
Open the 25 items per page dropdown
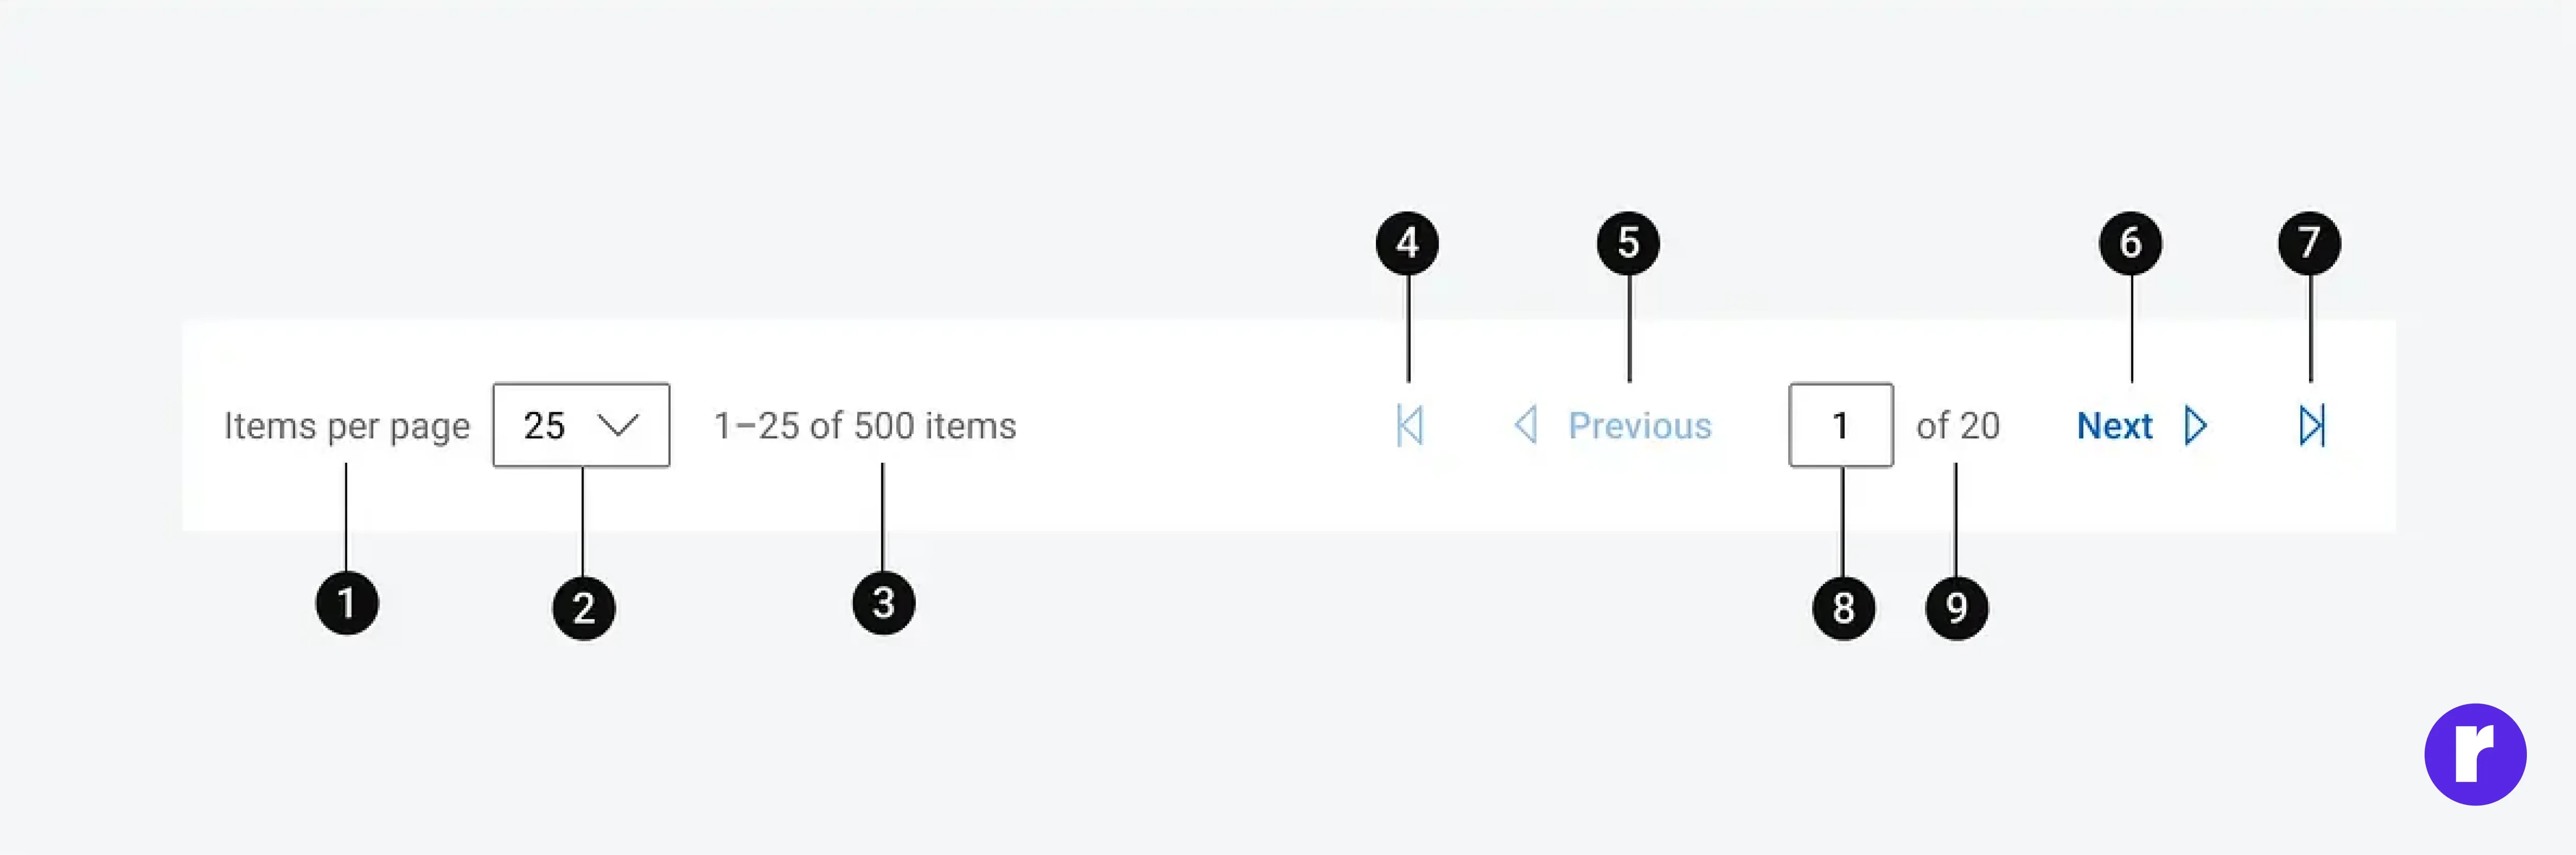[581, 425]
